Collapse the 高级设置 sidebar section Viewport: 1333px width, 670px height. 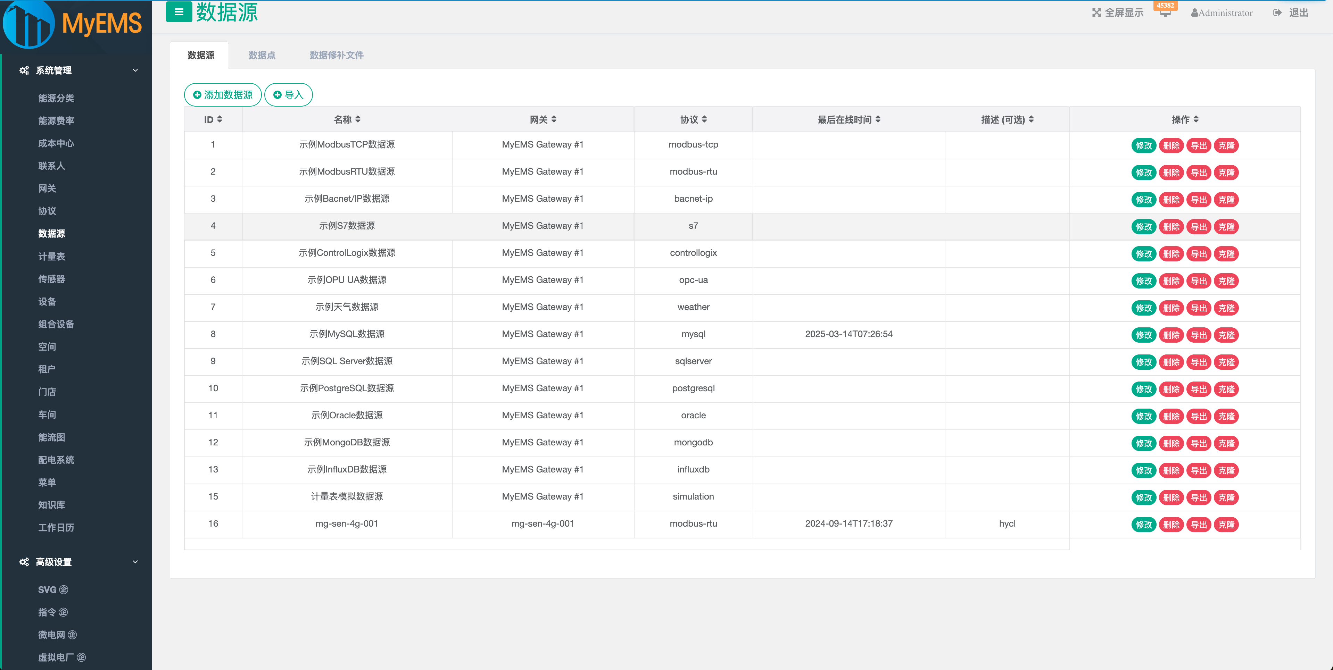pyautogui.click(x=135, y=562)
